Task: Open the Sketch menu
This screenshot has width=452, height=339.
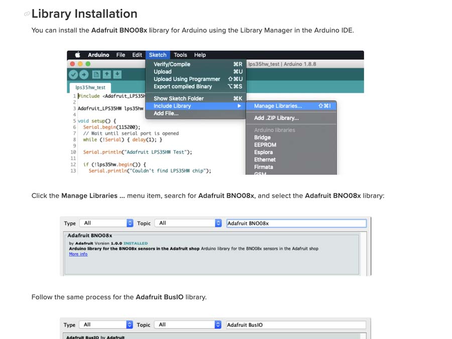Action: 158,55
